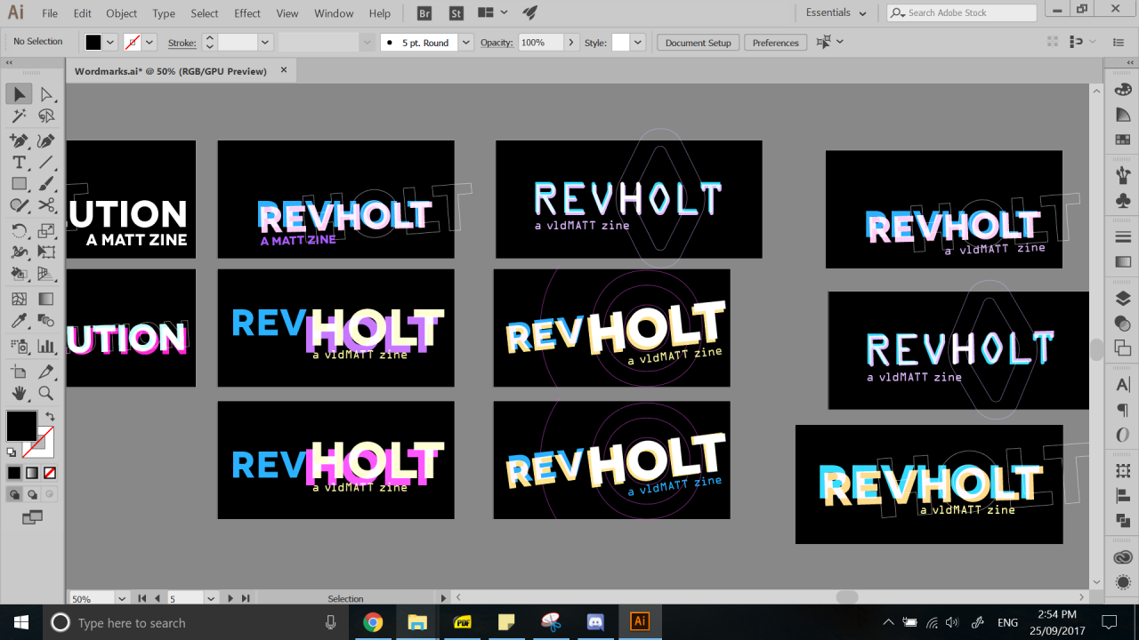Select the Type tool
The height and width of the screenshot is (640, 1139).
click(20, 163)
